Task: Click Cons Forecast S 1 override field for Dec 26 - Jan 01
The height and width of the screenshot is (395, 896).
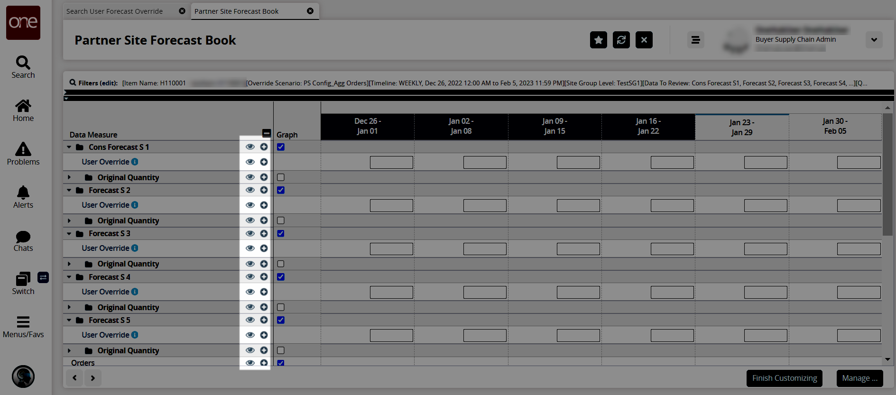Action: pos(391,162)
